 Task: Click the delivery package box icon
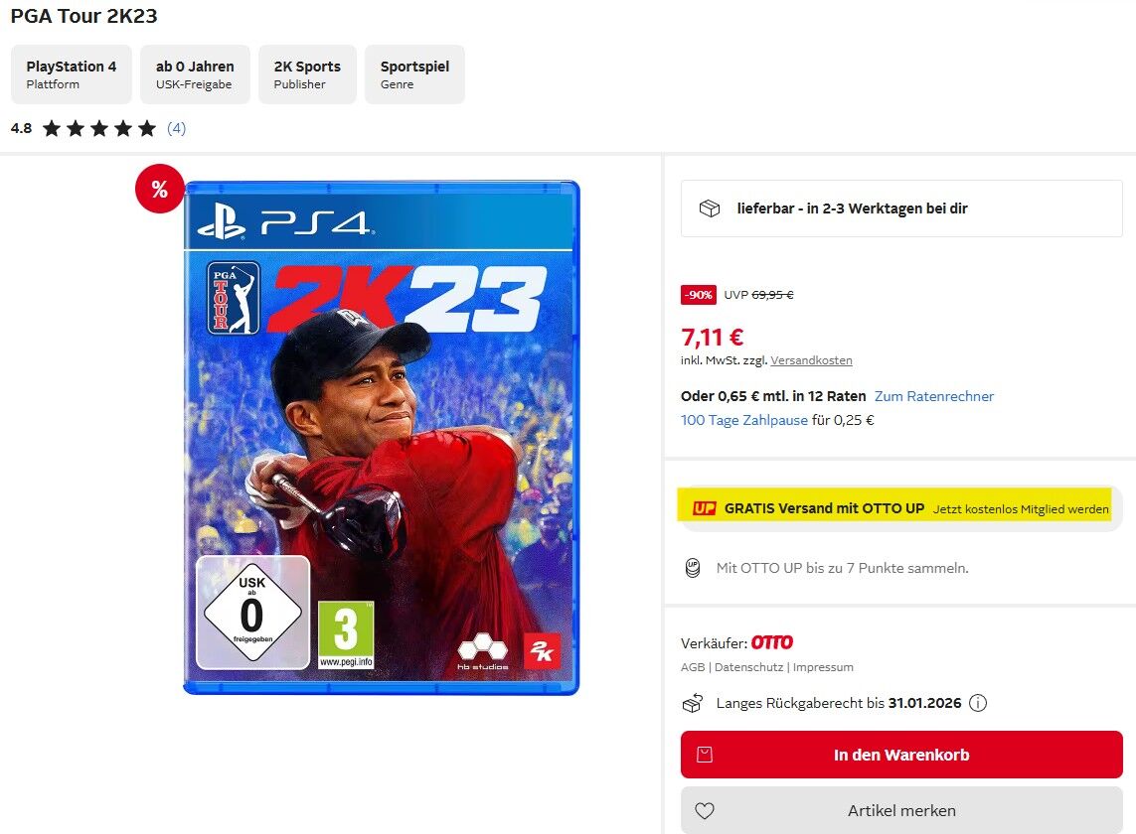pos(710,208)
